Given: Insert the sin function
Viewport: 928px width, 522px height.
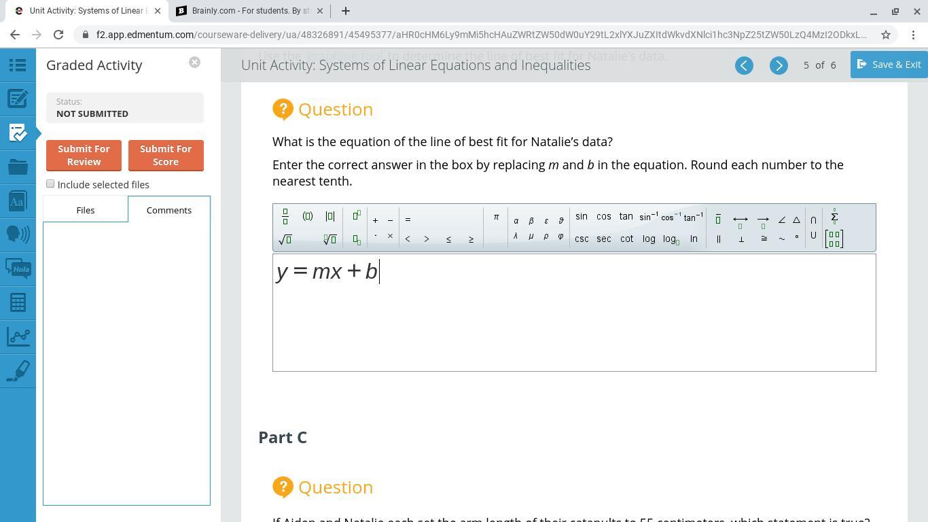Looking at the screenshot, I should click(x=582, y=216).
